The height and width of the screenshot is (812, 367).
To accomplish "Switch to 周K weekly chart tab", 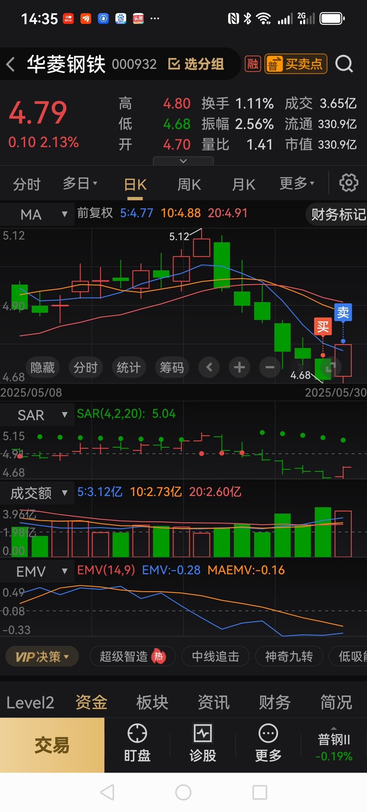I will pyautogui.click(x=189, y=184).
